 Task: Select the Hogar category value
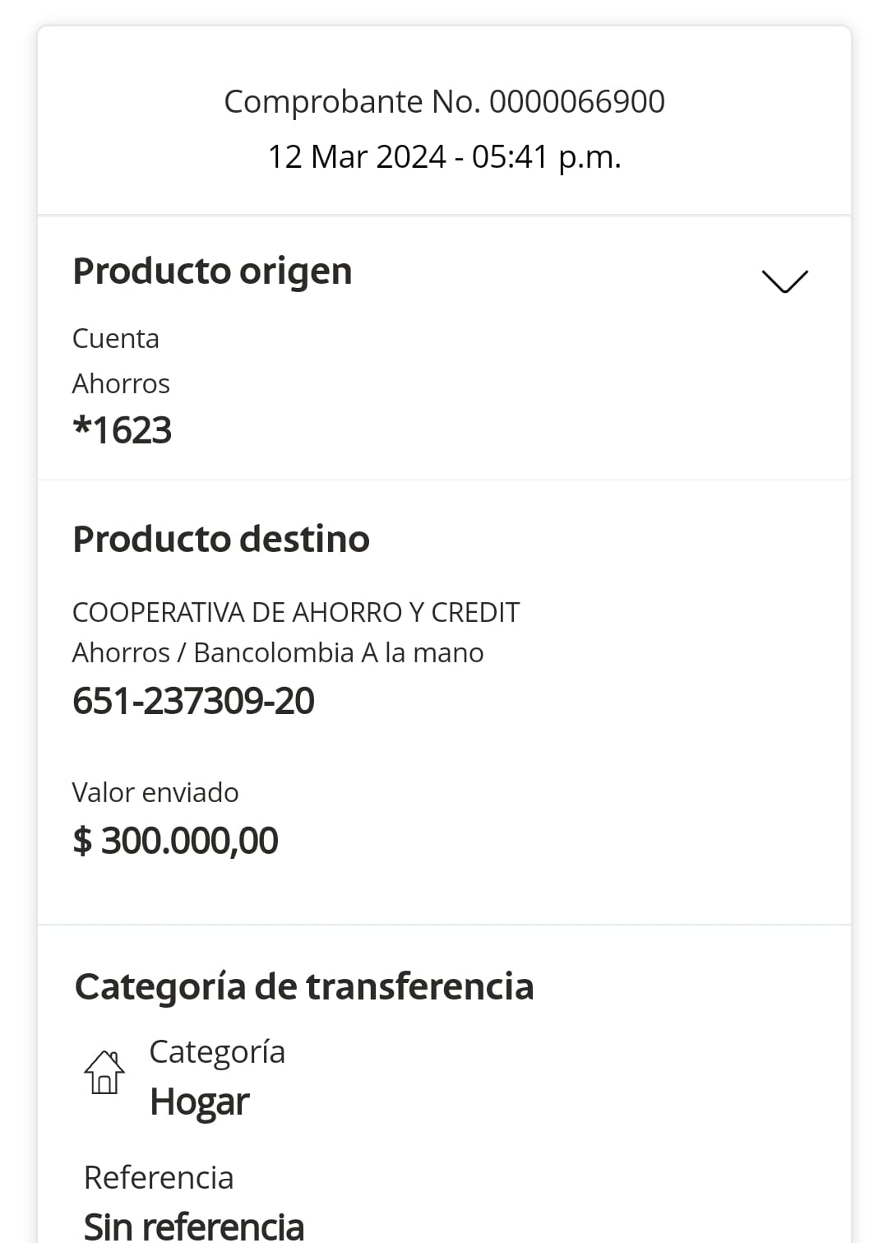[x=199, y=1102]
